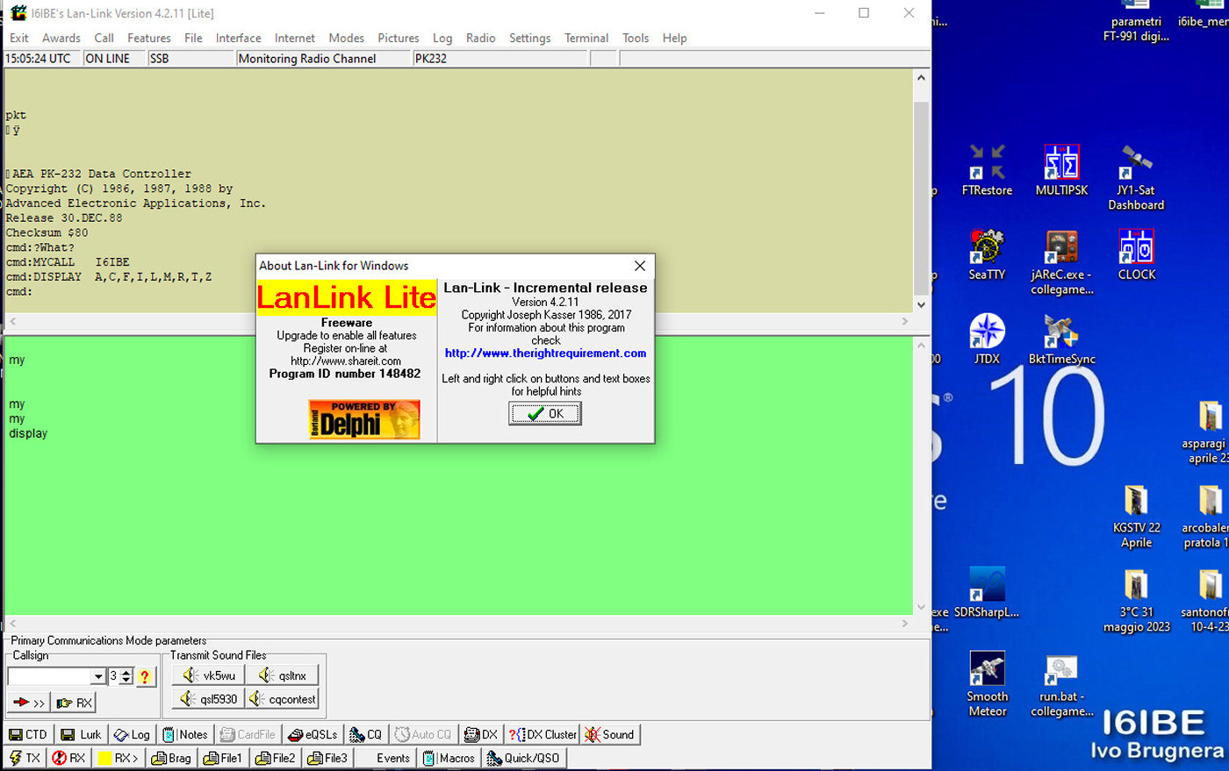Open the Modes menu
Viewport: 1229px width, 771px height.
click(347, 38)
